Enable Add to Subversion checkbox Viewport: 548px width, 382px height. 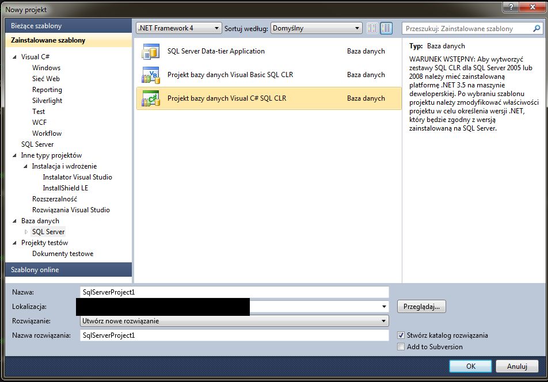click(401, 347)
